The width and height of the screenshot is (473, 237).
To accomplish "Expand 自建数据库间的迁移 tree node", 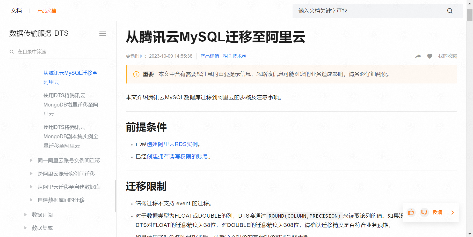I will [31, 200].
